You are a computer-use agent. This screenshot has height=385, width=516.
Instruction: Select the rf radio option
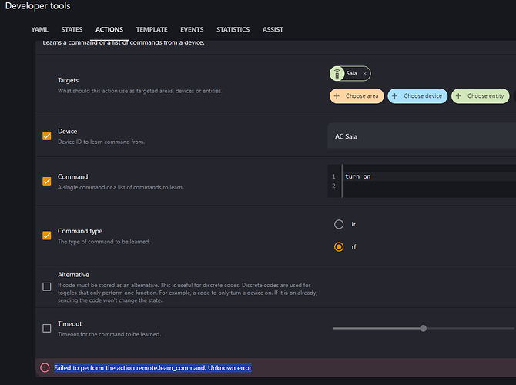click(x=339, y=247)
